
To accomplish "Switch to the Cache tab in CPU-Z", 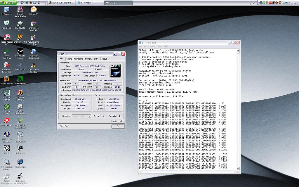I will click(69, 59).
